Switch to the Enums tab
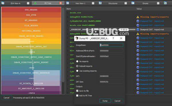The width and height of the screenshot is (172, 106). (x=145, y=3)
